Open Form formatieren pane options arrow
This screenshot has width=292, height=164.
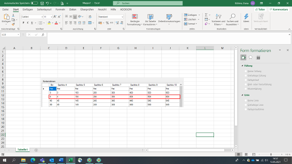point(280,50)
